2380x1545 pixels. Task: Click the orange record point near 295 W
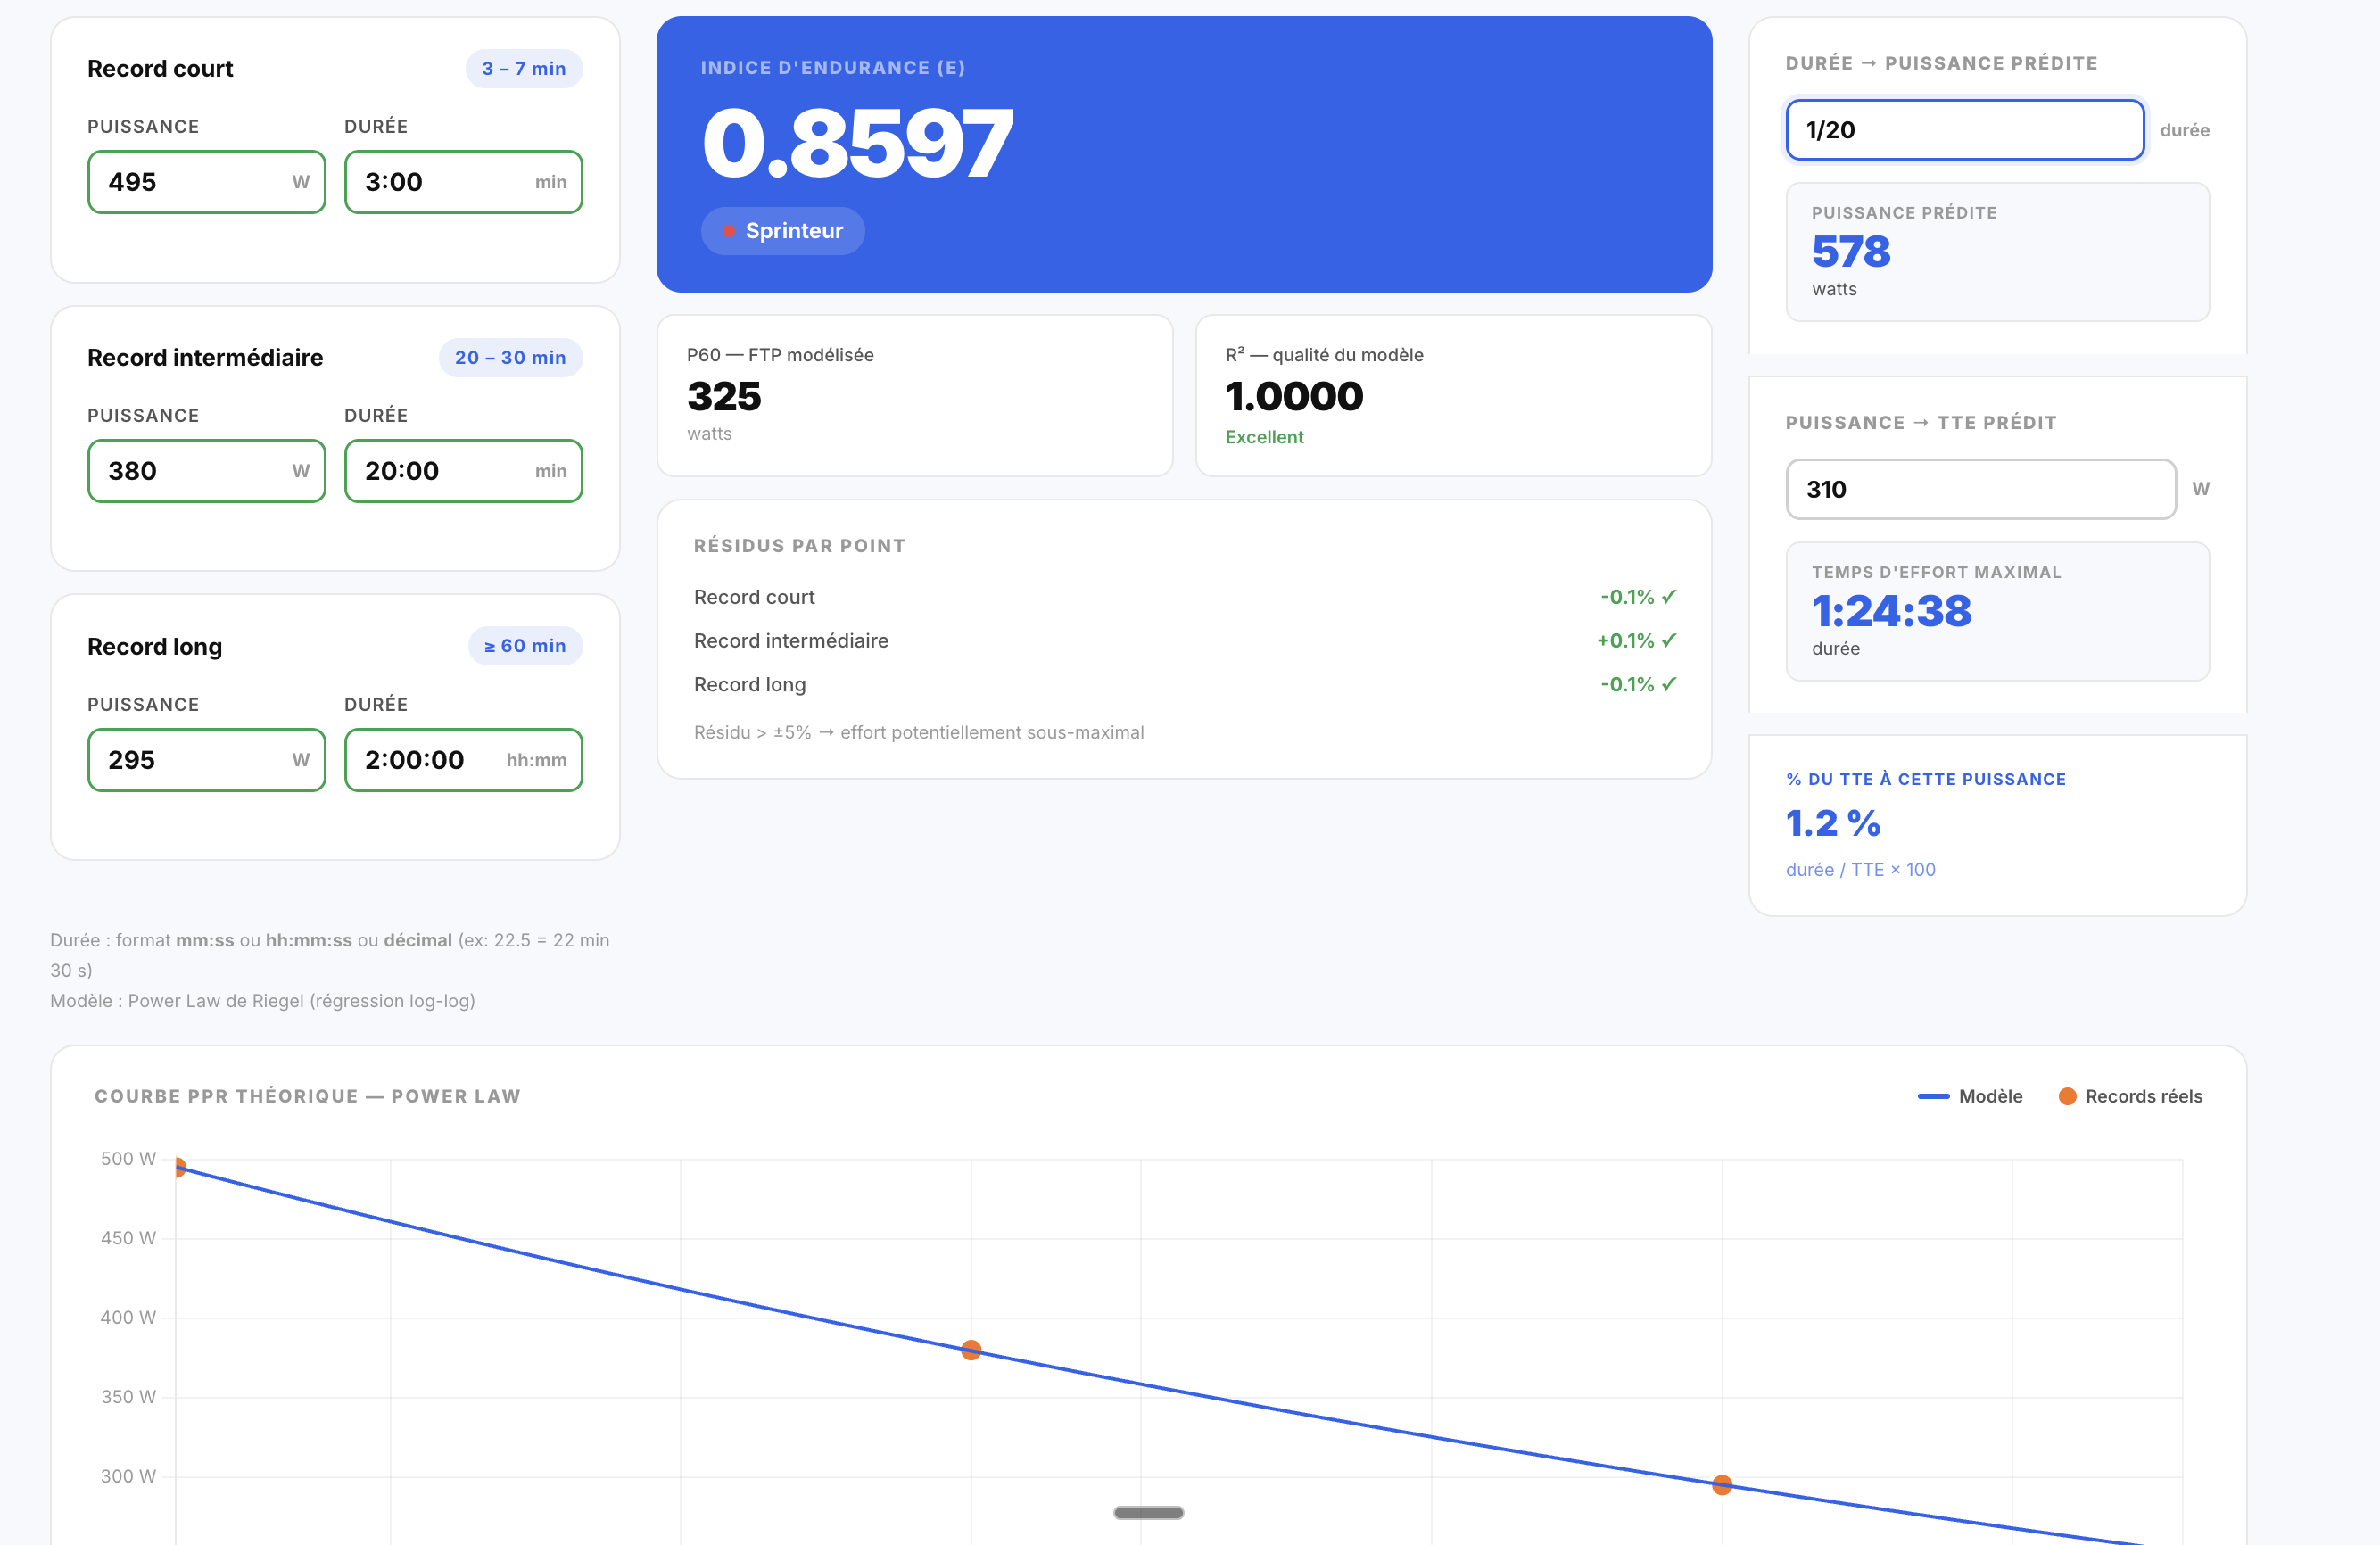coord(1722,1485)
